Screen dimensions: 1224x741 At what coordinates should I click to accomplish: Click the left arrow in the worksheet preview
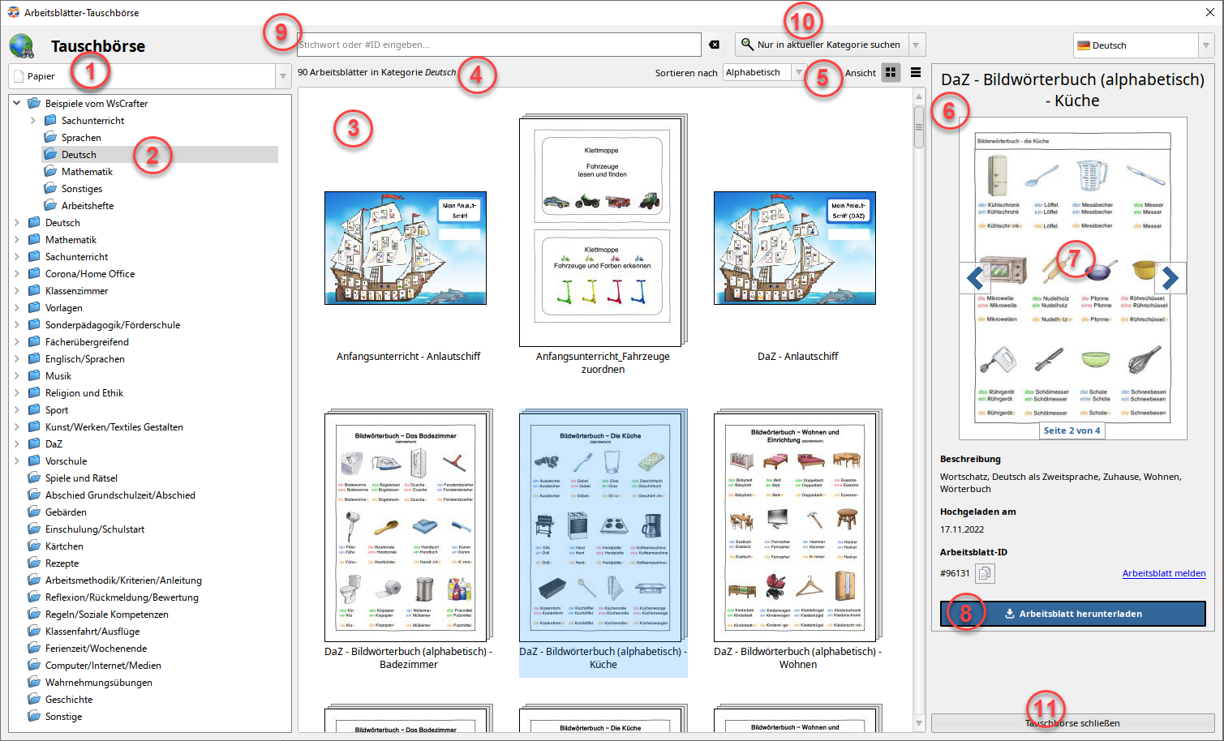[x=975, y=278]
